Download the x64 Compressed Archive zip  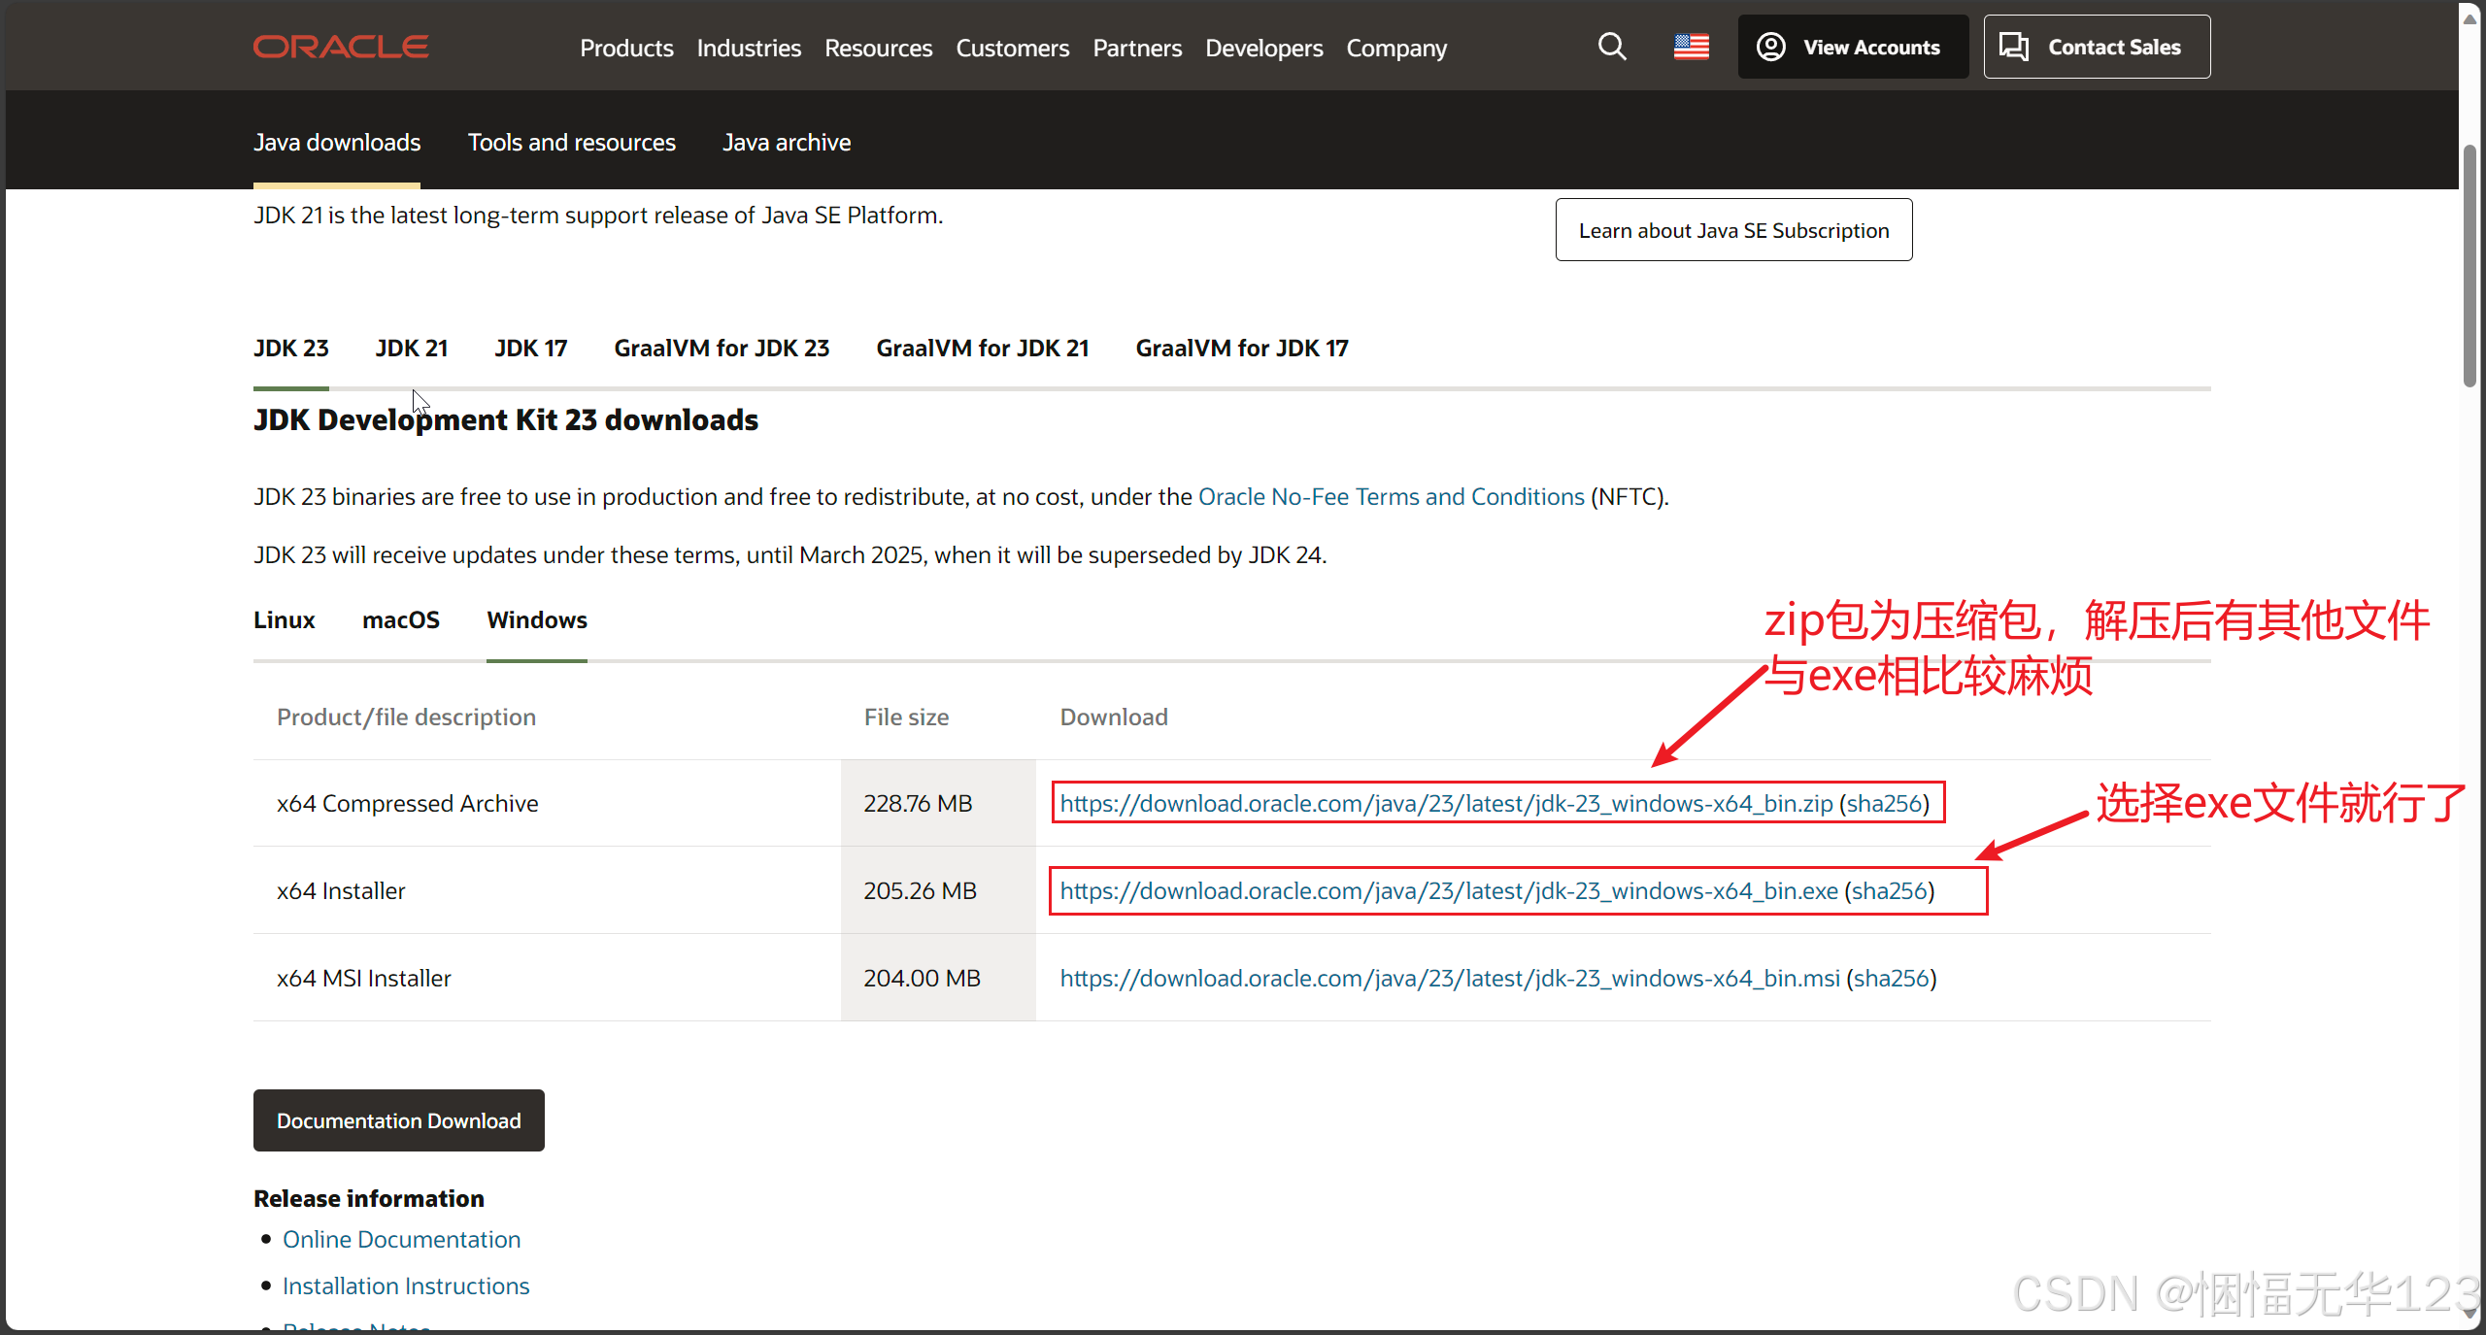[1446, 803]
